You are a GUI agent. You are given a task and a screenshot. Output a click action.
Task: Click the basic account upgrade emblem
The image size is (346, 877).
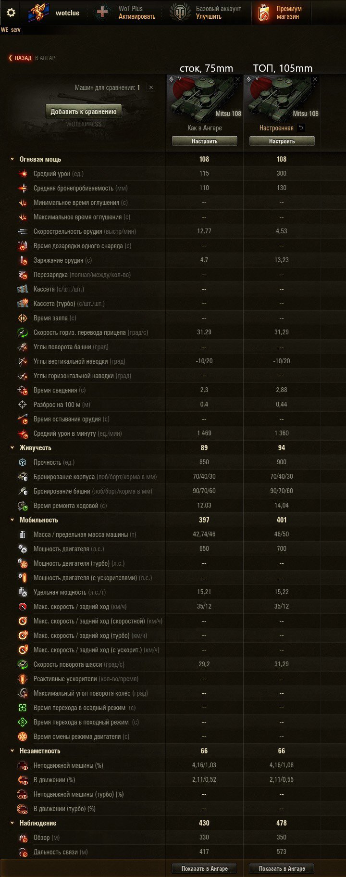pyautogui.click(x=180, y=13)
